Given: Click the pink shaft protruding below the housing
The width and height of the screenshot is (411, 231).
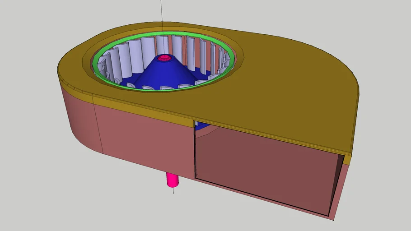Looking at the screenshot, I should tap(173, 179).
